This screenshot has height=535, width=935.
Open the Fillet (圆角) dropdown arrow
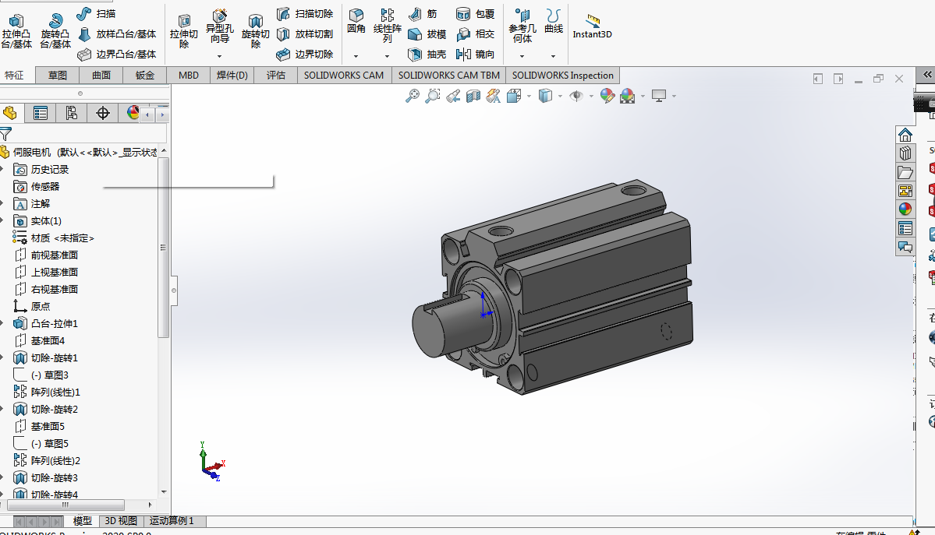point(356,56)
